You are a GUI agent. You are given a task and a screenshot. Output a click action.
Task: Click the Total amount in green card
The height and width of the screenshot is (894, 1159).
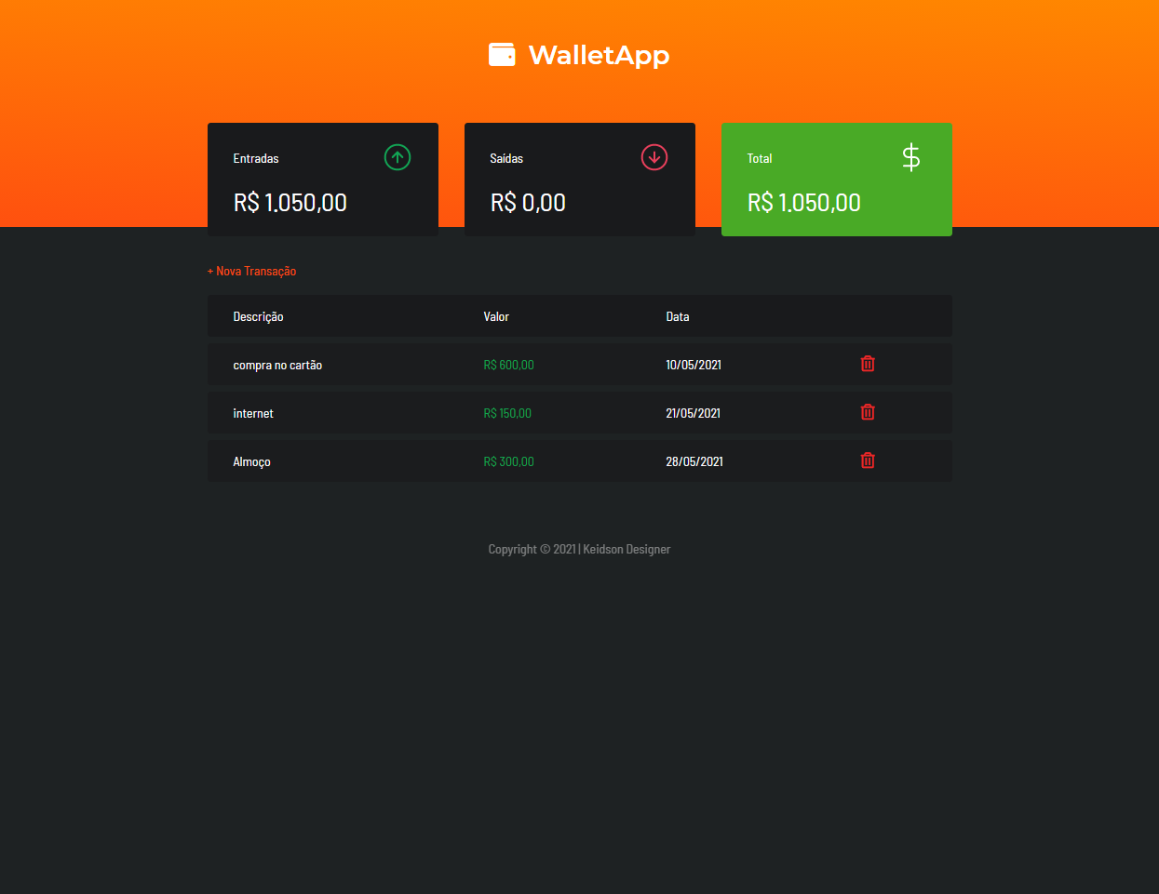click(x=804, y=203)
